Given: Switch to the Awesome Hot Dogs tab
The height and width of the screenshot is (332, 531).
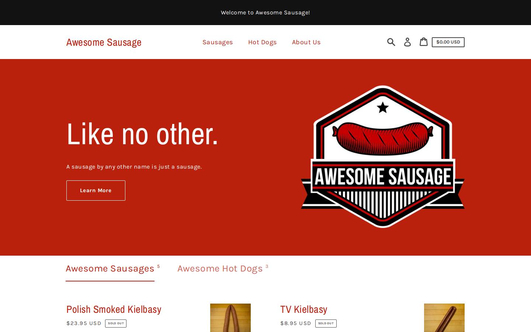Looking at the screenshot, I should (x=220, y=269).
